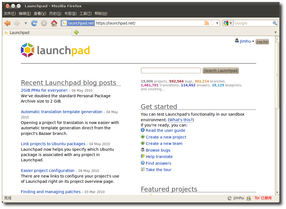Open Automatic translation template generation post

click(62, 112)
